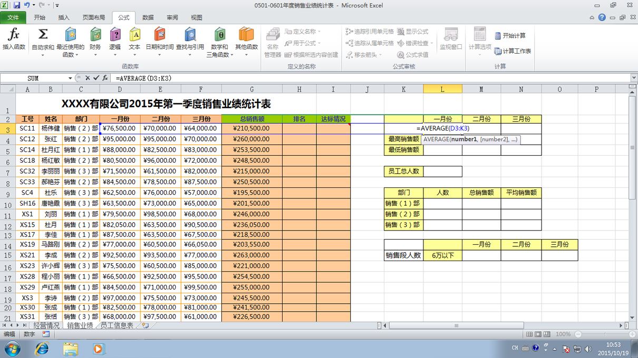Switch to the Insert (插入) ribbon tab
The image size is (638, 358).
(64, 17)
